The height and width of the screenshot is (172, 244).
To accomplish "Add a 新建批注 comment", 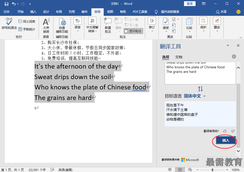I will pyautogui.click(x=108, y=25).
